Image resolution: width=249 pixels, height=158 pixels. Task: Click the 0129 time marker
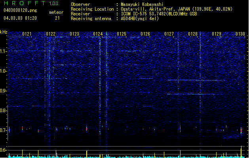[x=217, y=34]
